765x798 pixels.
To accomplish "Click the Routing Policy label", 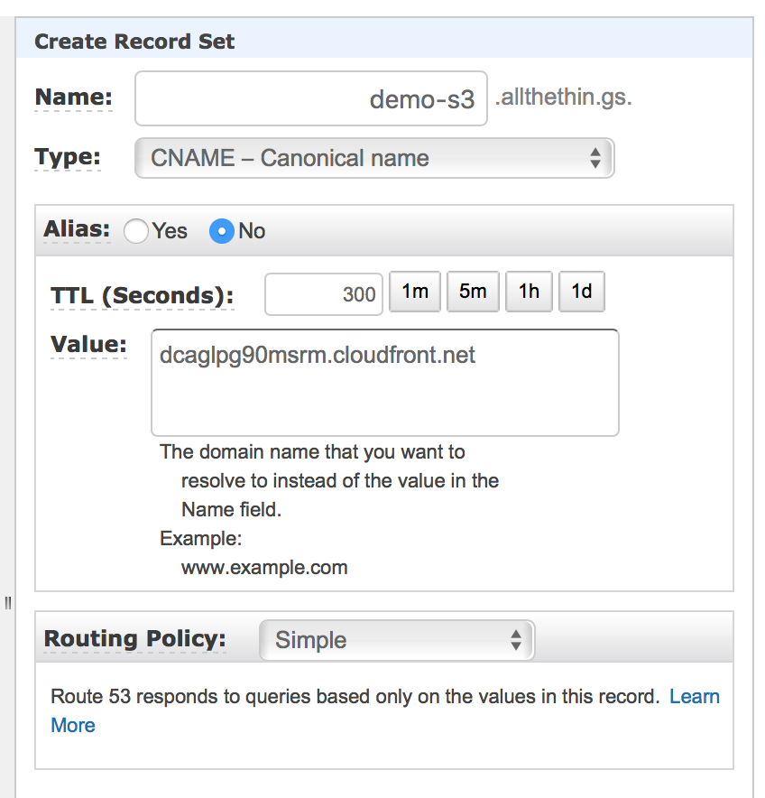I will (x=134, y=639).
